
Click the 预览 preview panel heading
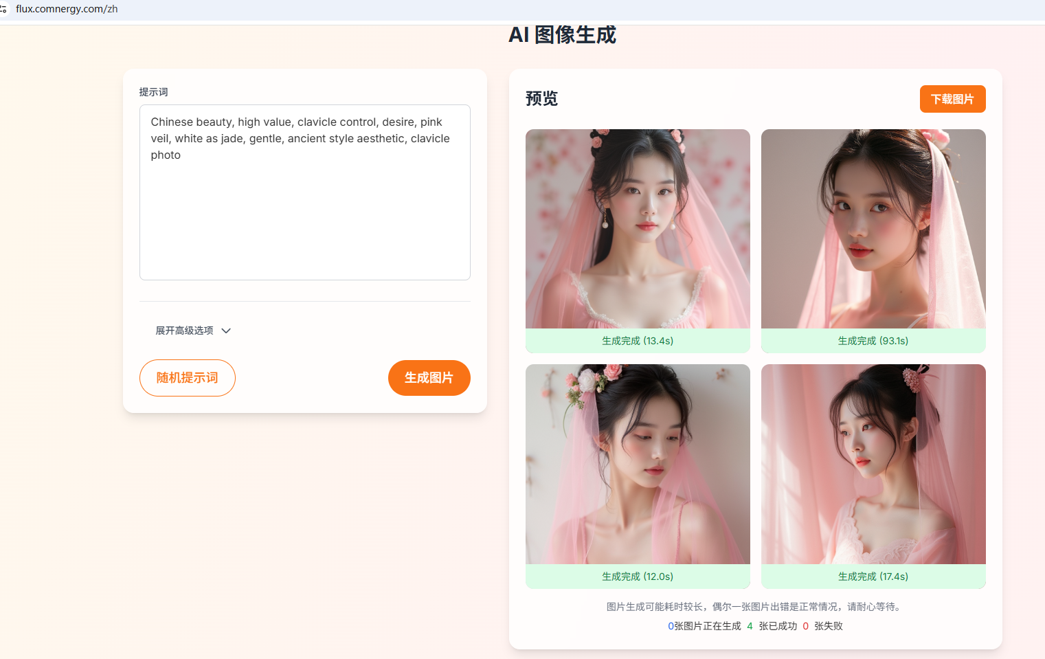tap(541, 99)
